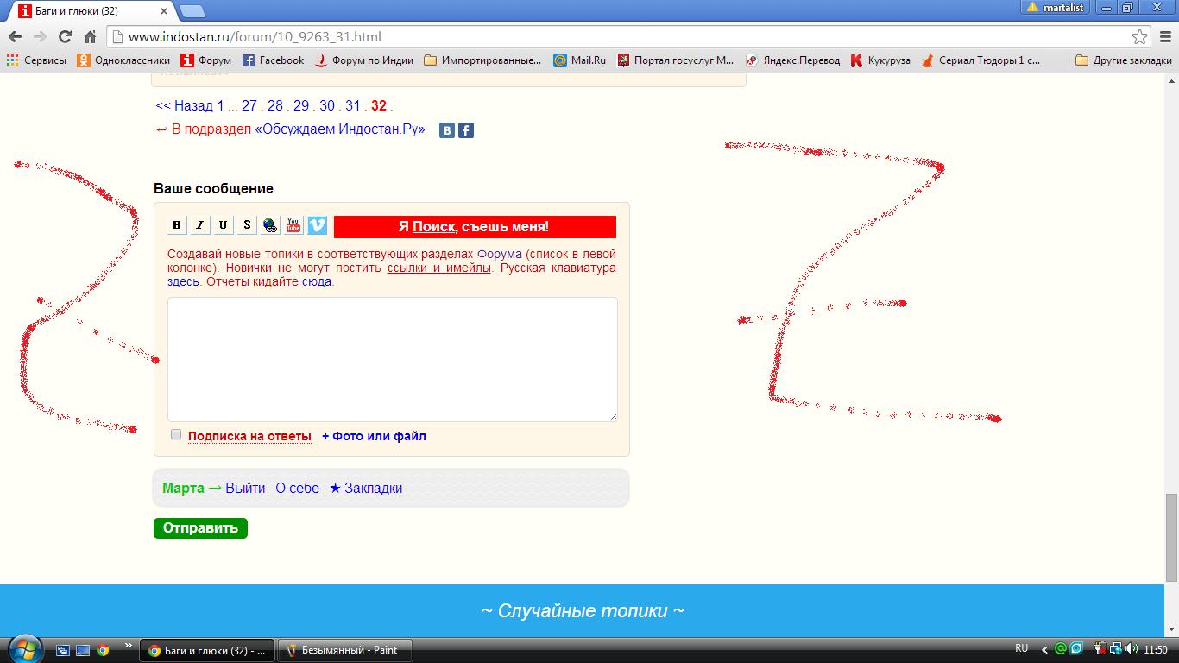Click the Bold formatting icon
Viewport: 1179px width, 663px height.
click(177, 225)
